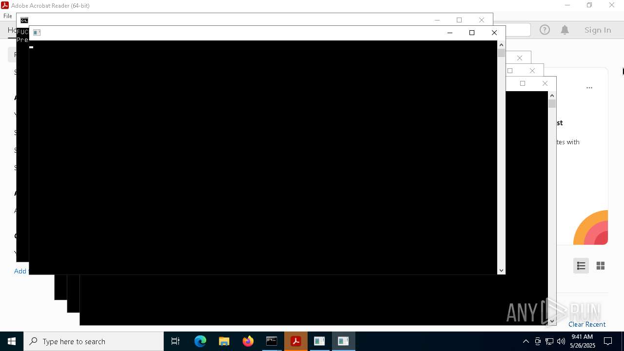Click the cmd icon of second console window
Screen dimensions: 624x351
pos(24,20)
